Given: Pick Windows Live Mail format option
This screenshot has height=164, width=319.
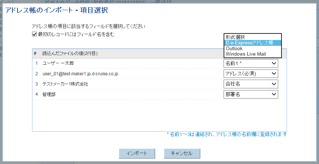Looking at the screenshot, I should (246, 54).
